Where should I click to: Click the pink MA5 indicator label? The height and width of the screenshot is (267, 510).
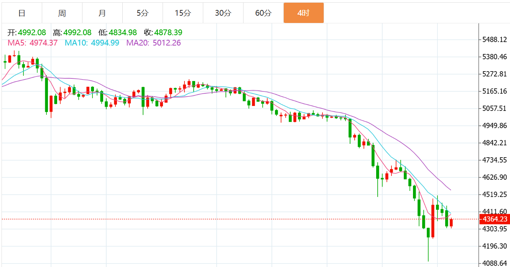(x=33, y=43)
